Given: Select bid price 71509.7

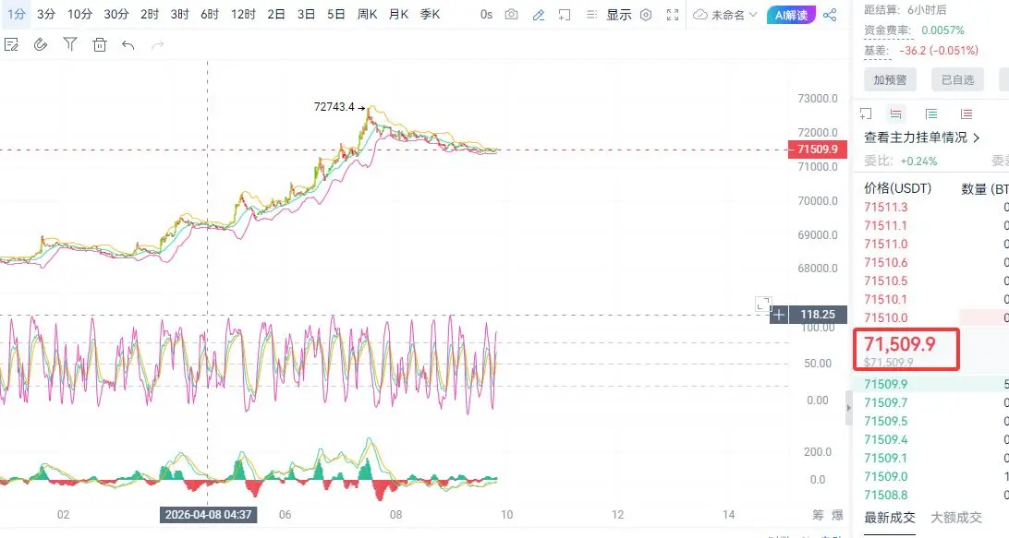Looking at the screenshot, I should click(x=885, y=402).
